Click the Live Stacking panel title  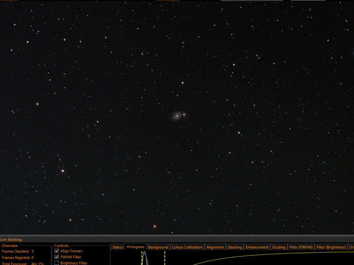click(x=11, y=239)
